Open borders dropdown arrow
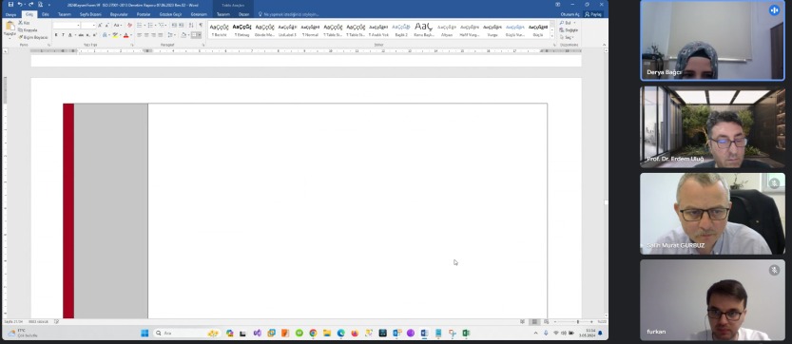Viewport: 792px width, 344px height. pos(200,35)
